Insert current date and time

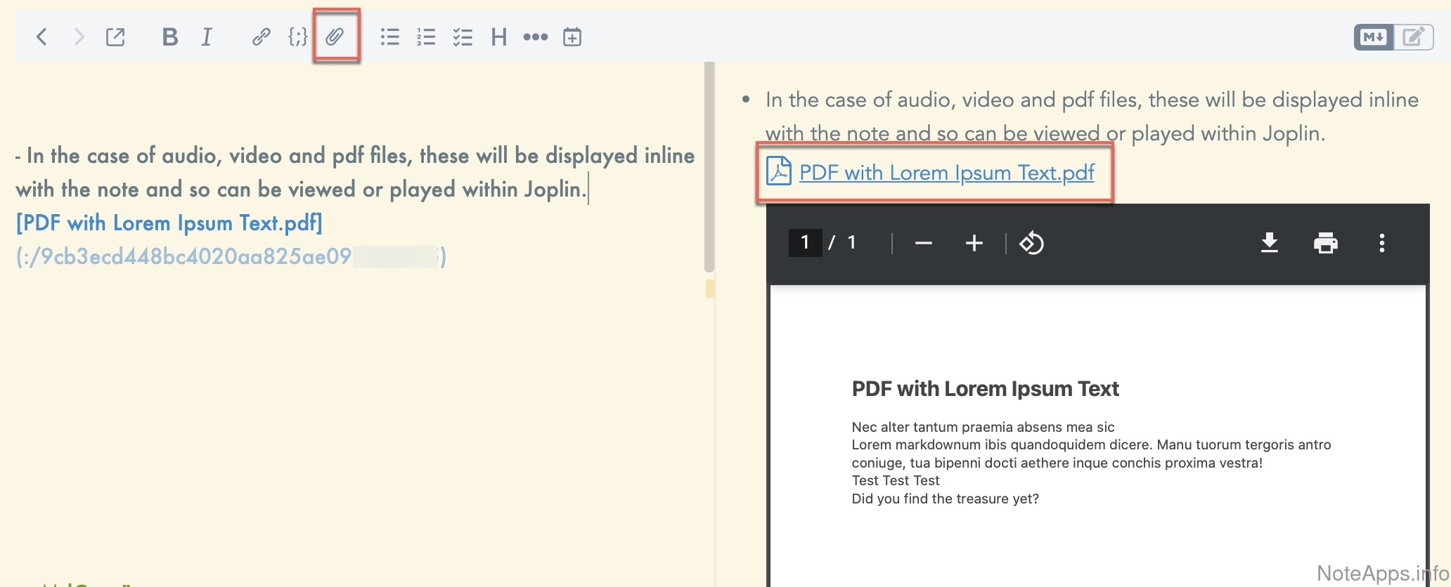[572, 37]
